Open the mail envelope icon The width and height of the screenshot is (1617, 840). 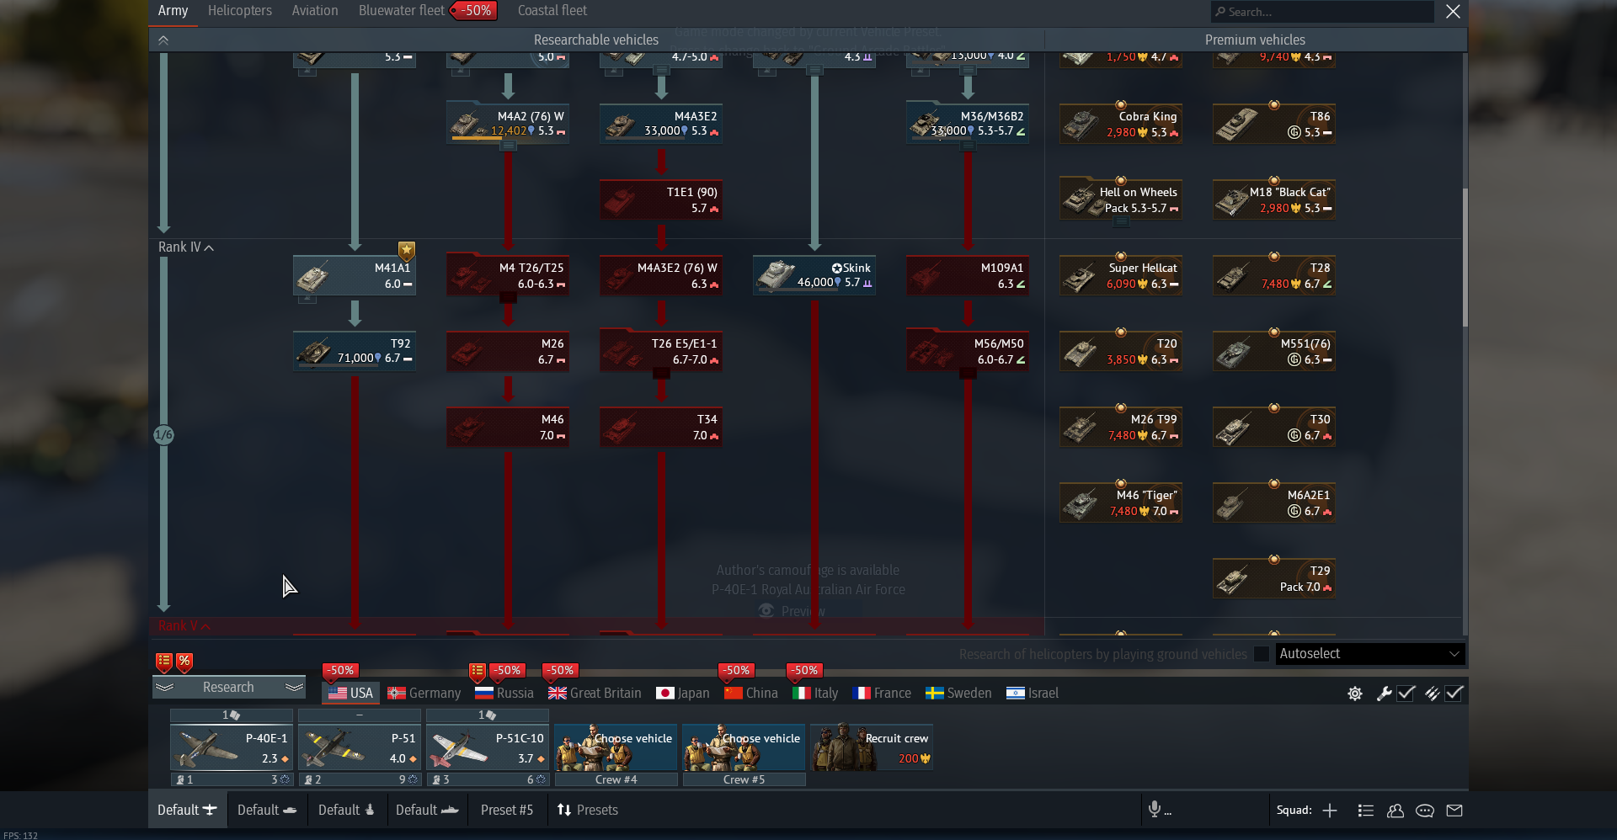pos(1454,811)
